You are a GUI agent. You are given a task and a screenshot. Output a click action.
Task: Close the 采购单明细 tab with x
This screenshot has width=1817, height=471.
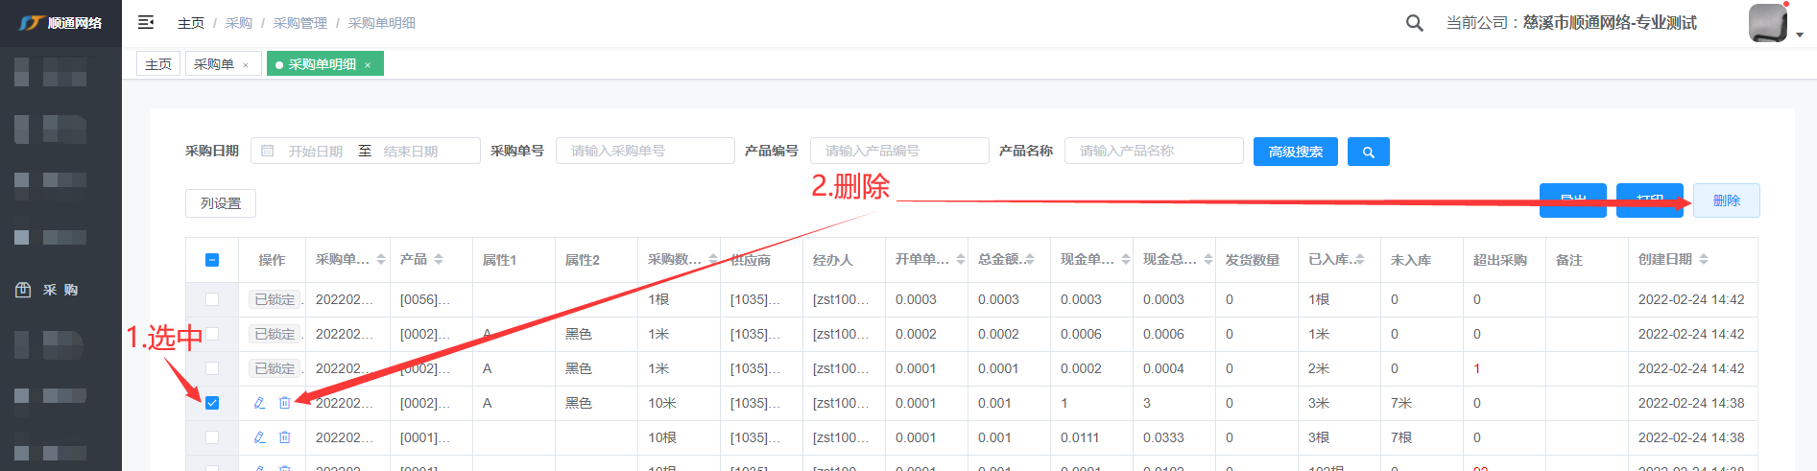[368, 65]
